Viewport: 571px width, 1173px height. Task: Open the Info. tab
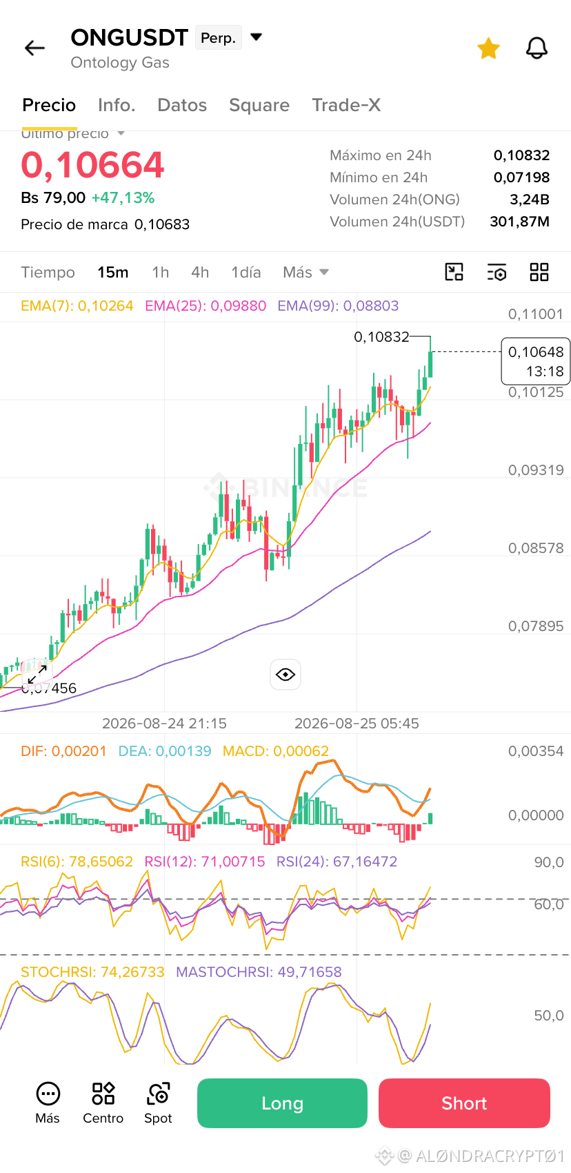tap(117, 105)
